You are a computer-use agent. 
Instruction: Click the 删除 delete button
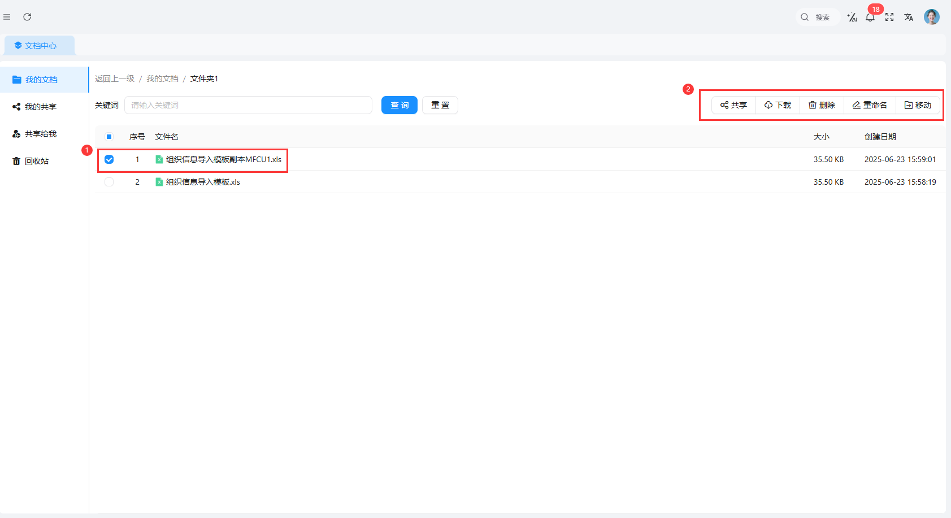822,105
